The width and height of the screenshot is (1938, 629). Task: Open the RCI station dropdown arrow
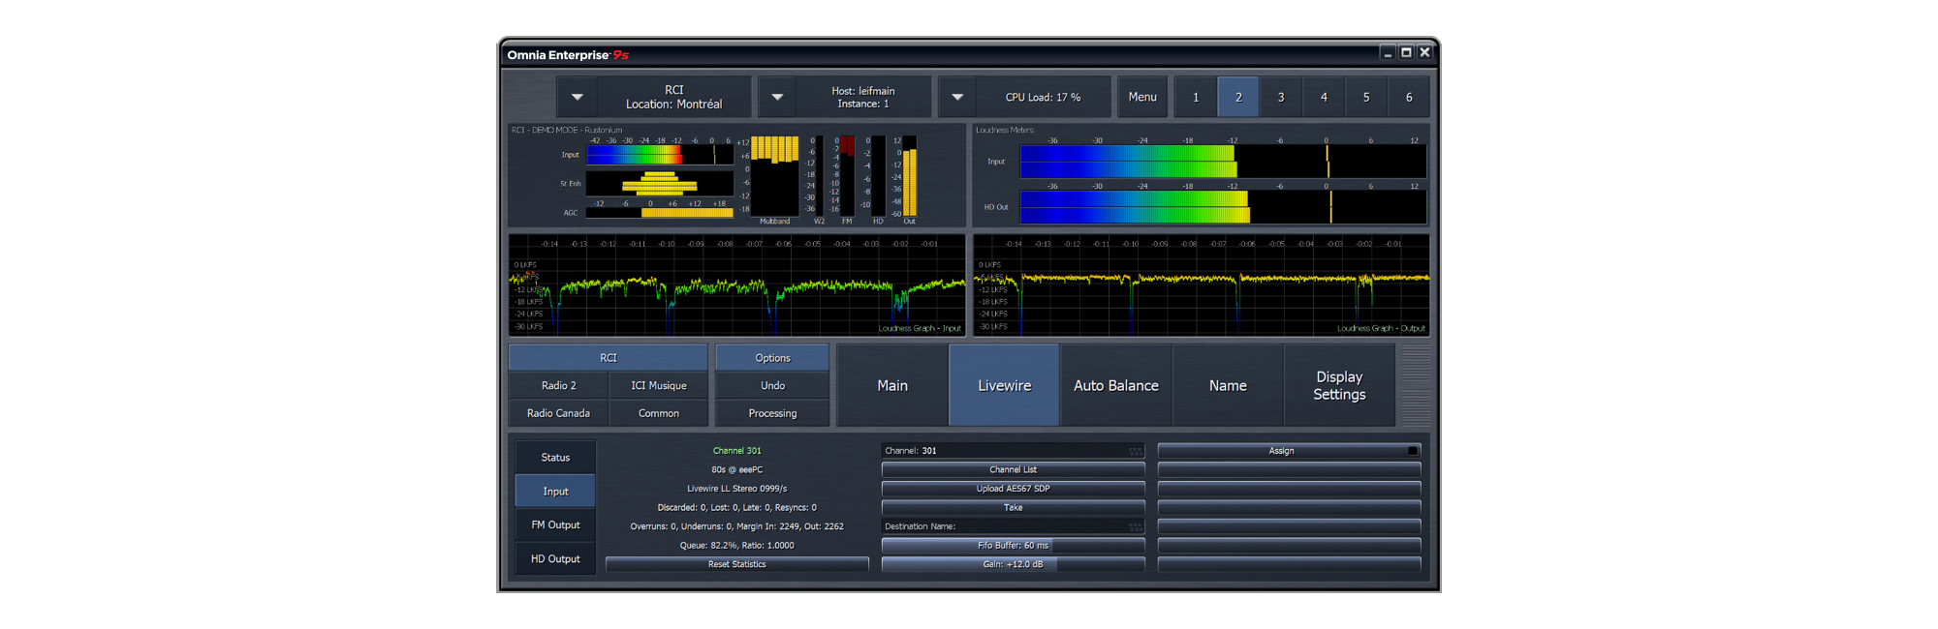578,98
